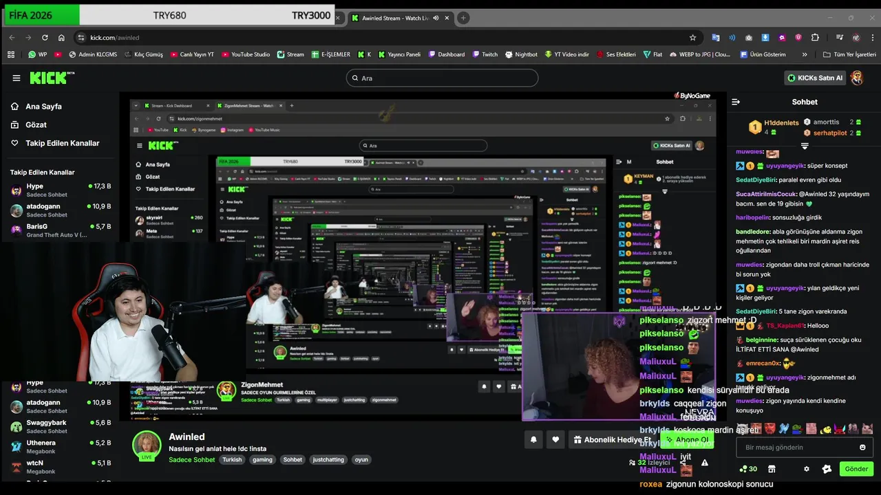Image resolution: width=881 pixels, height=495 pixels.
Task: Close the Awinled Stream tab
Action: pos(447,18)
